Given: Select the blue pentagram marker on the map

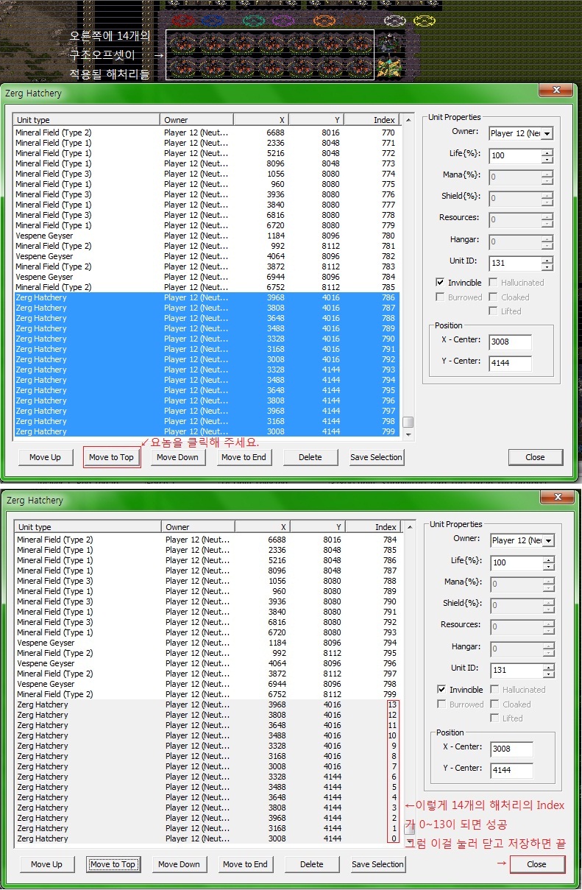Looking at the screenshot, I should point(213,20).
